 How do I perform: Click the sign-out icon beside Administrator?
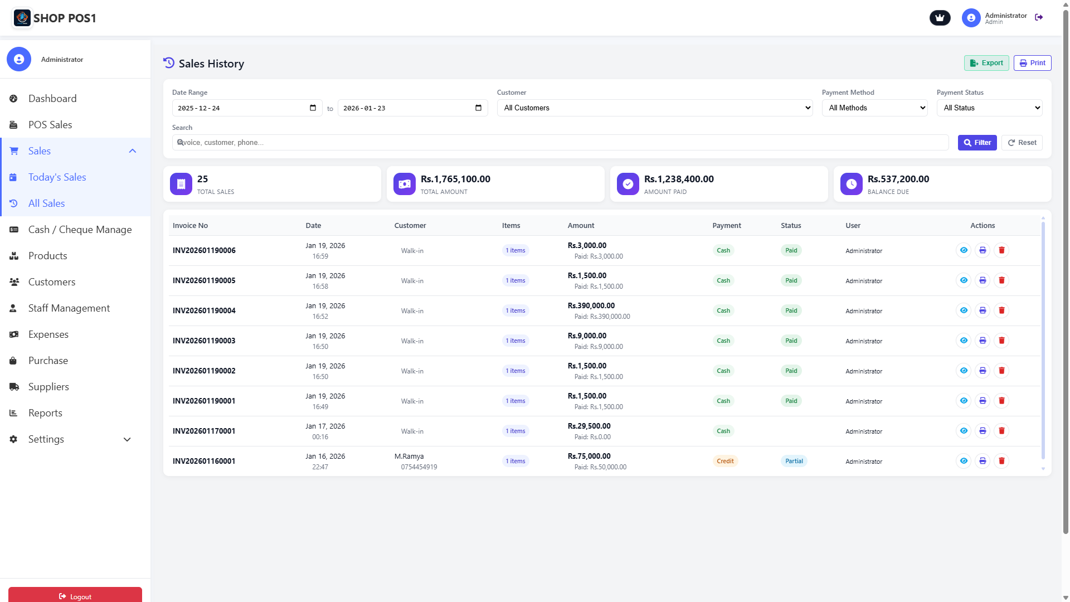(1039, 18)
